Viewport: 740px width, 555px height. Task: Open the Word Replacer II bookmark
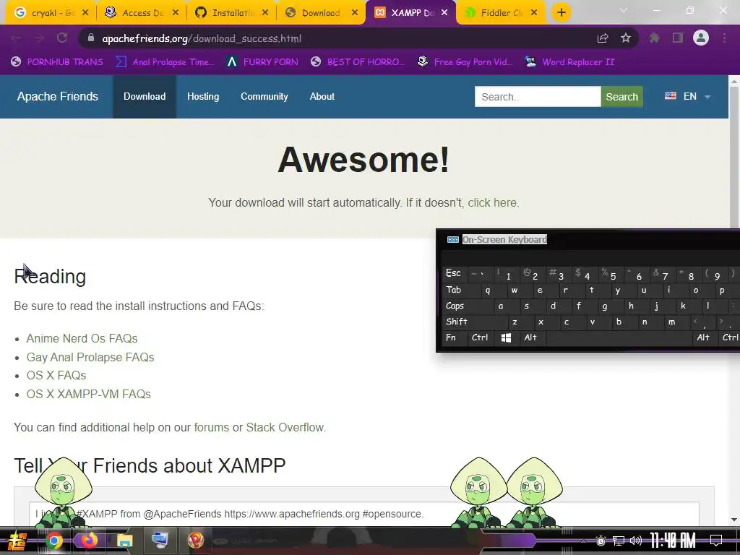click(569, 62)
